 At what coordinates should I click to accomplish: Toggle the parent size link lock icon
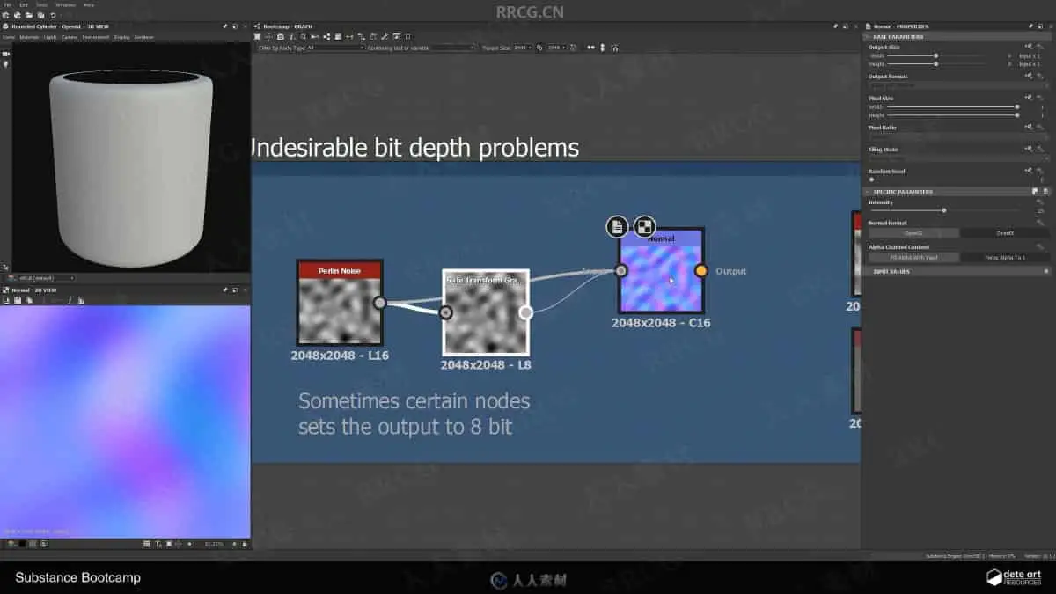(x=541, y=48)
